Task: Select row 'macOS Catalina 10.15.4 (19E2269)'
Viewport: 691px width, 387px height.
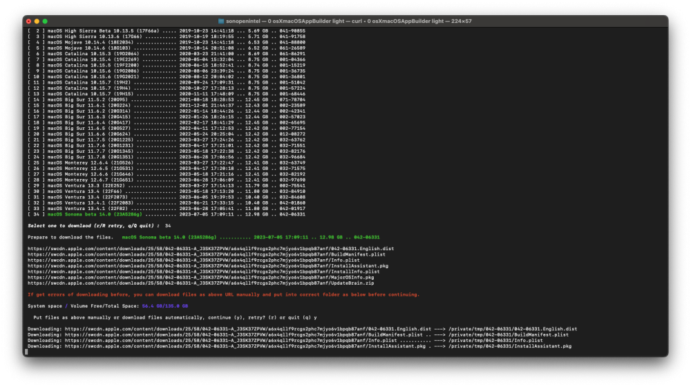Action: click(167, 59)
